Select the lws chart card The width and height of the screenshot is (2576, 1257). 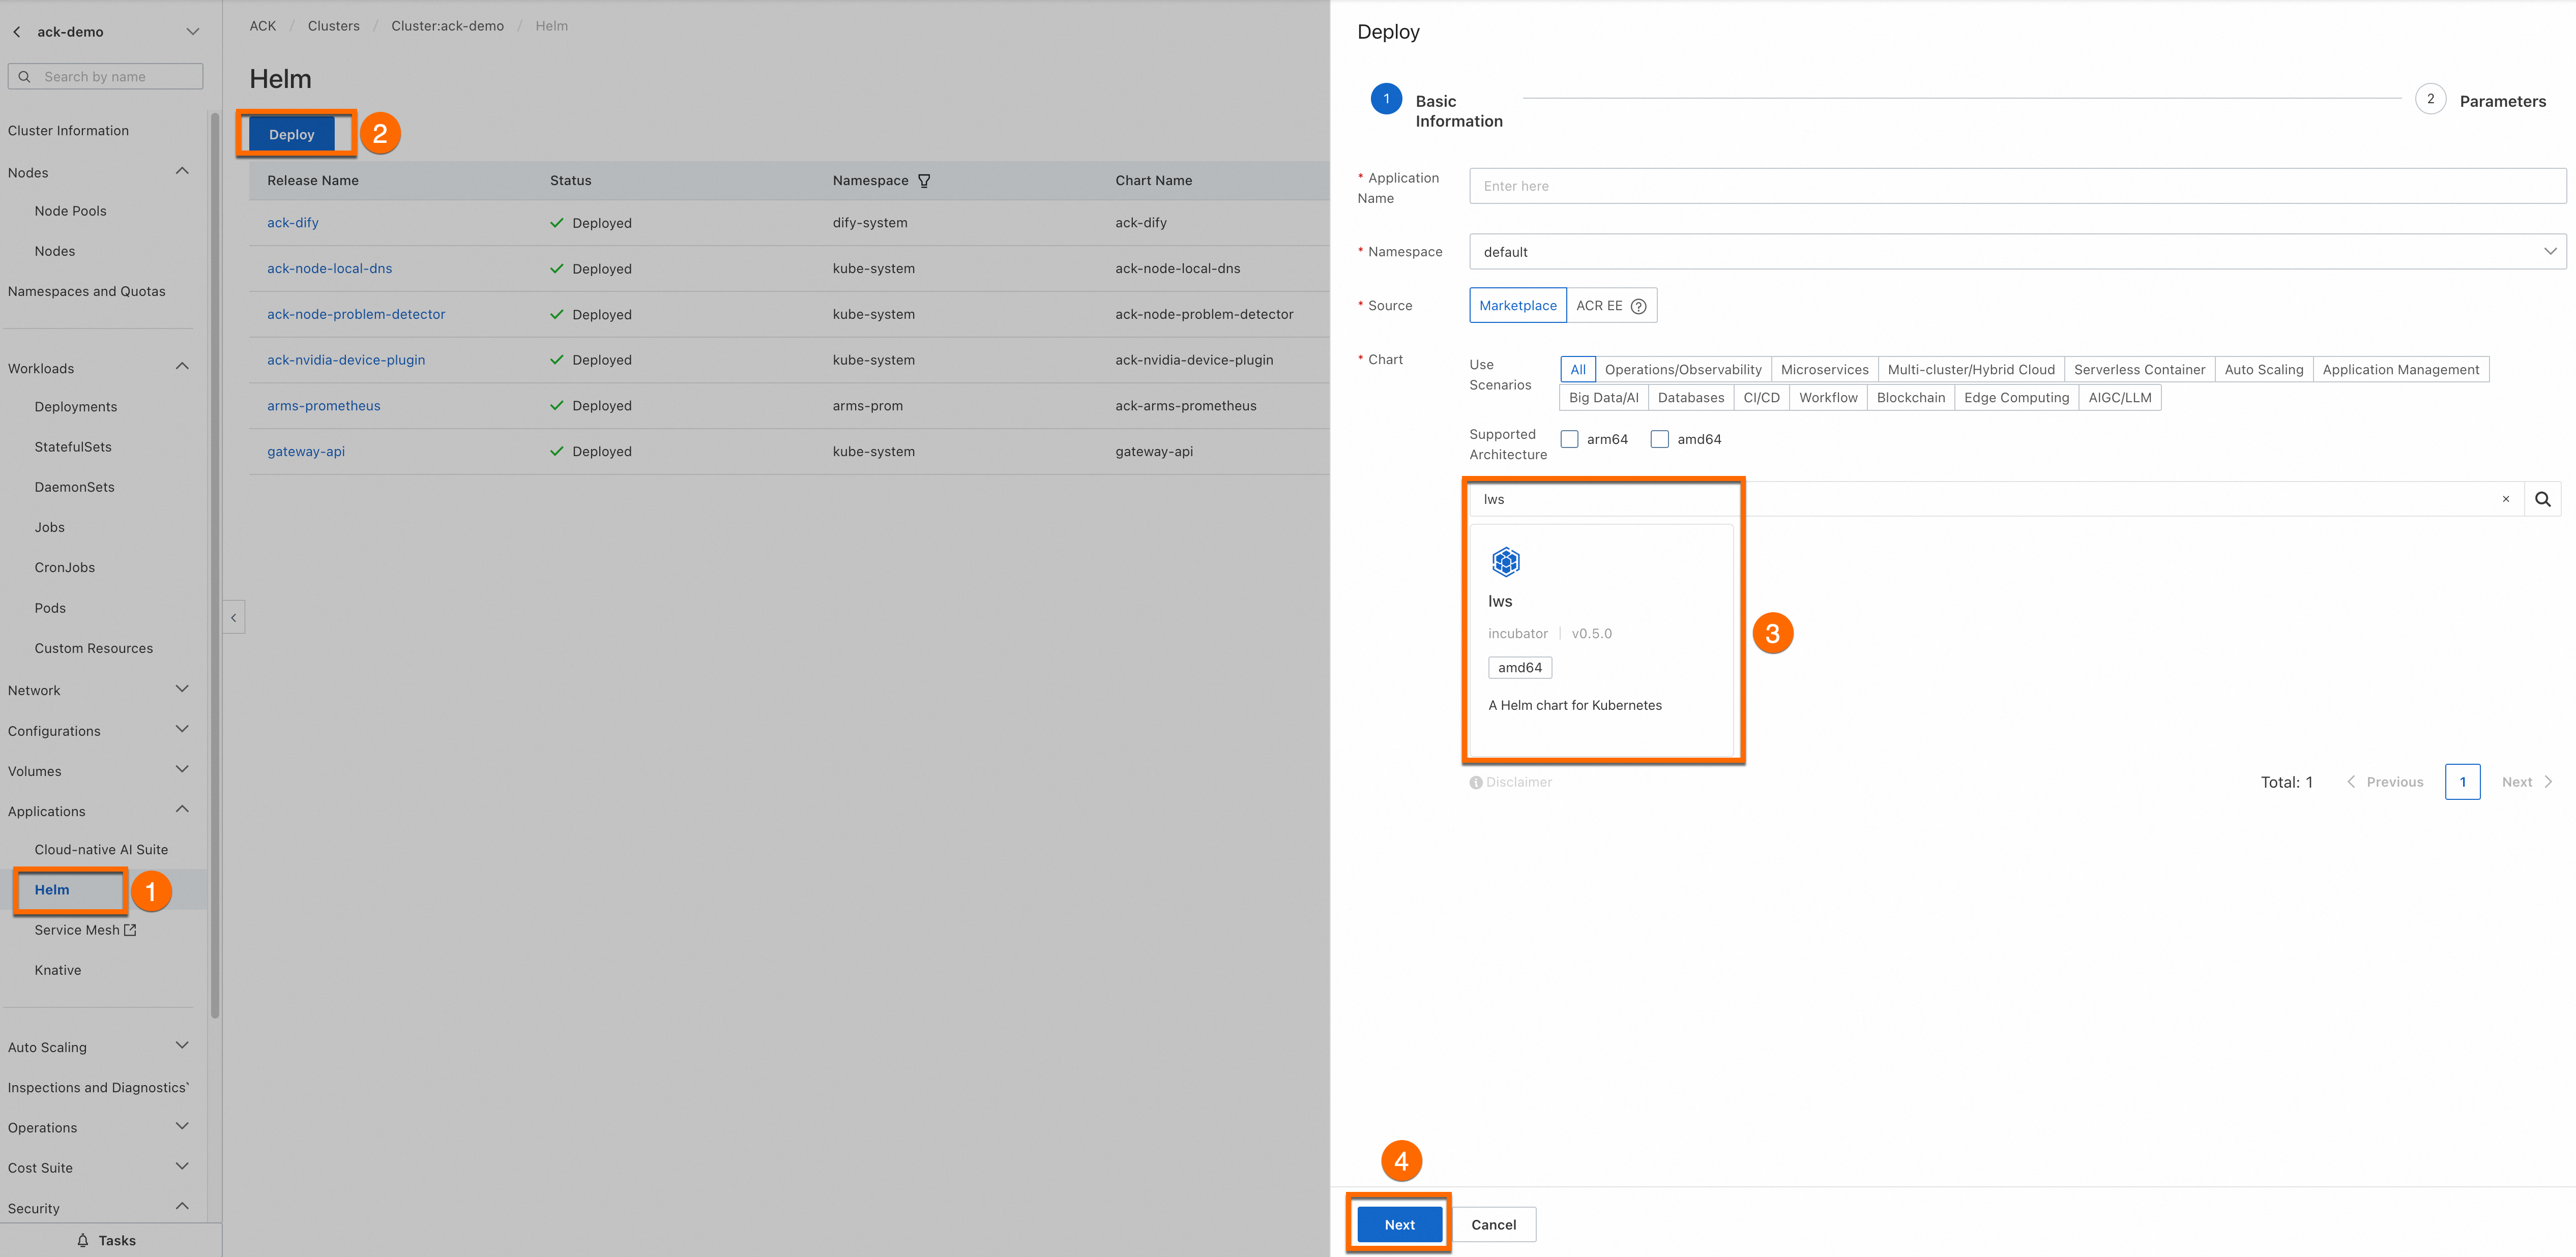pos(1600,640)
